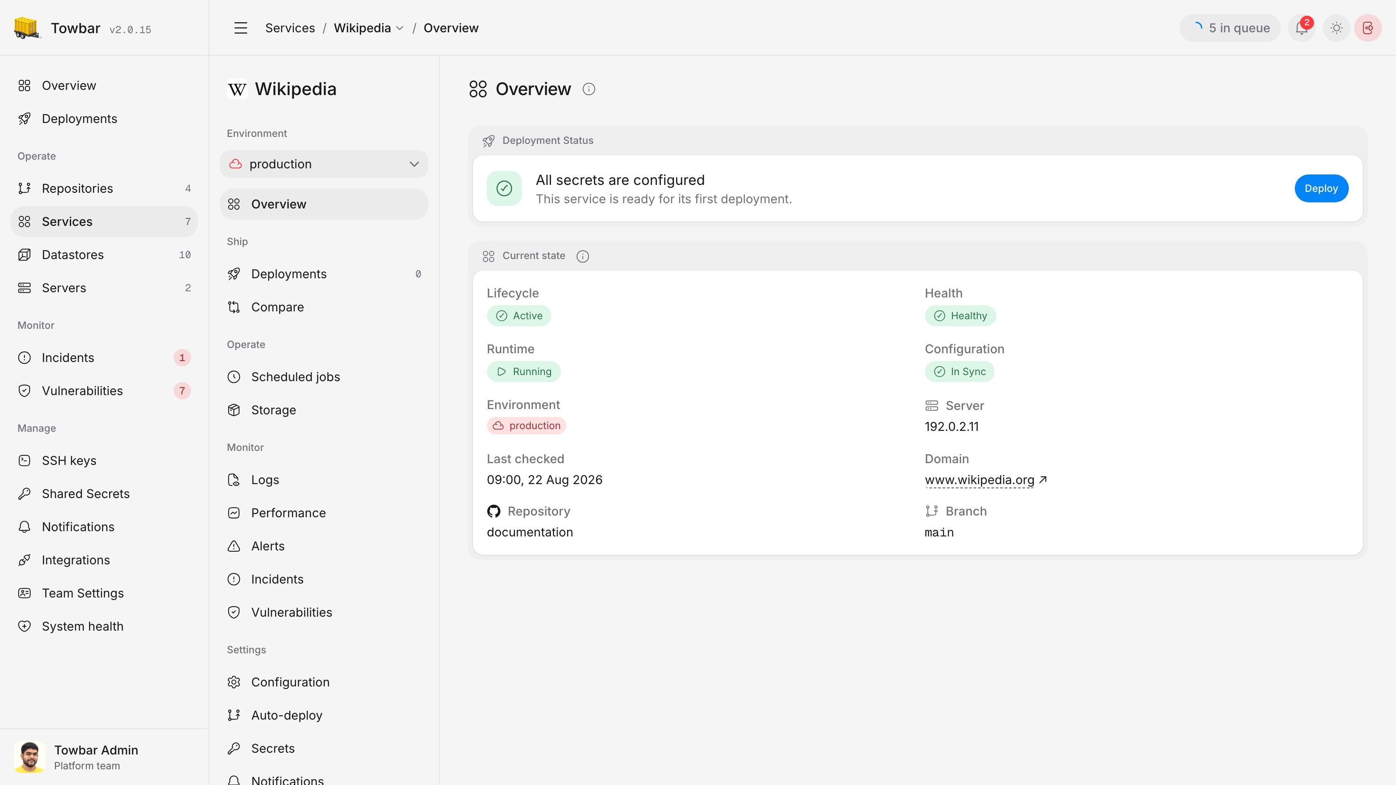
Task: Click the Active lifecycle badge
Action: (x=519, y=316)
